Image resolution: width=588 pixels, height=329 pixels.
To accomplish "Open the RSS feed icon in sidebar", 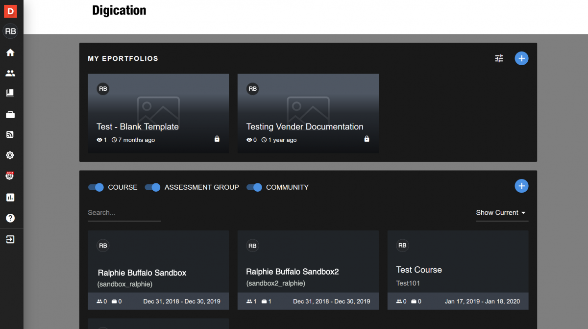I will 10,134.
